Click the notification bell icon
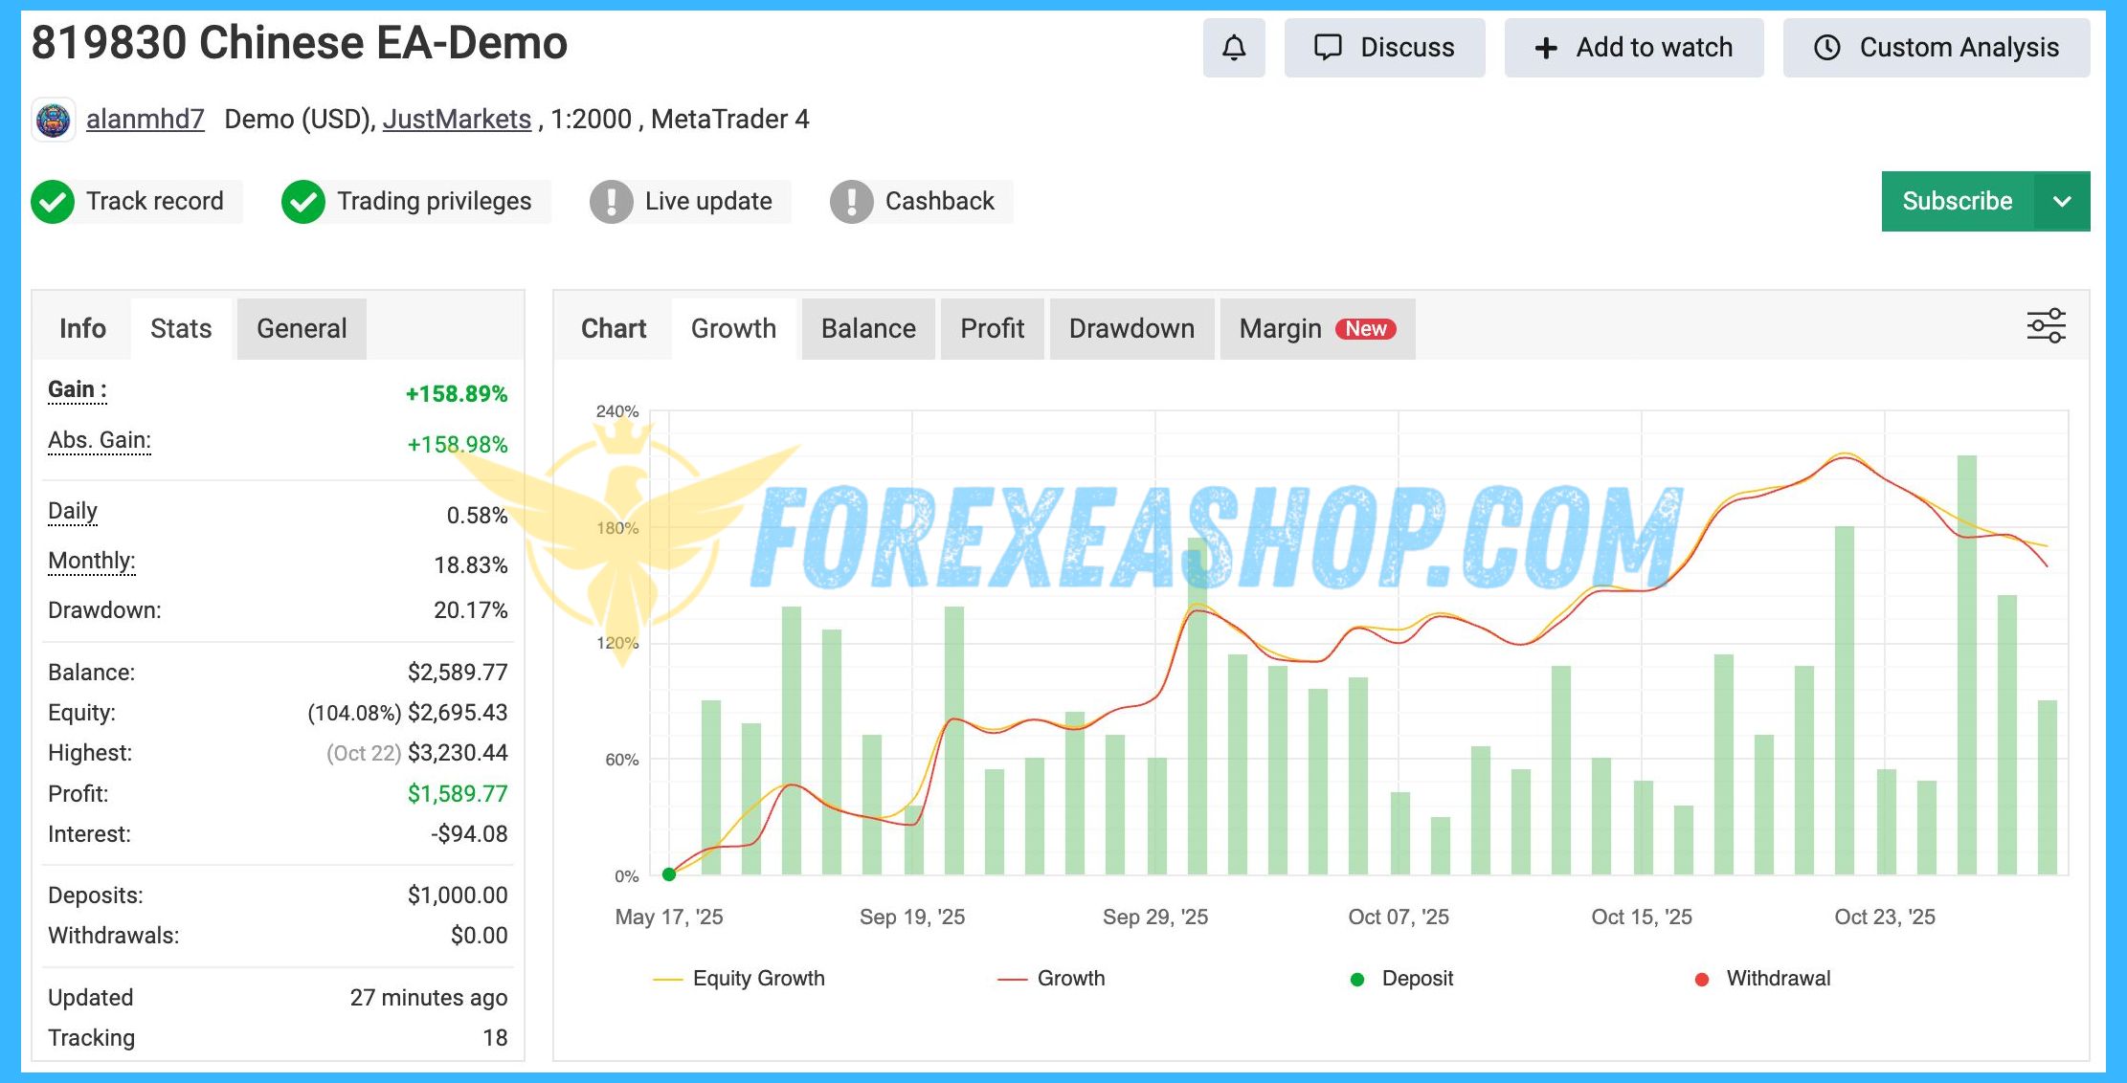 (x=1234, y=47)
